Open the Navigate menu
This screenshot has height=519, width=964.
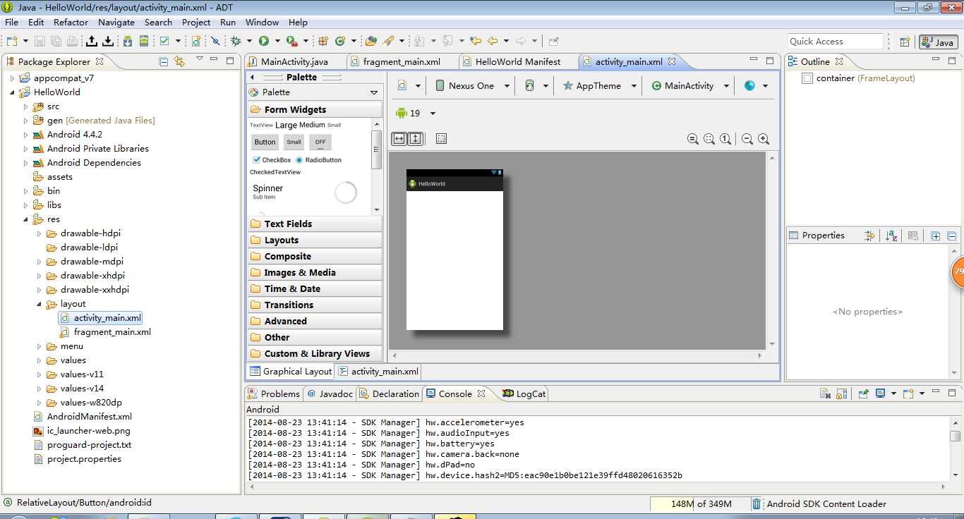116,22
